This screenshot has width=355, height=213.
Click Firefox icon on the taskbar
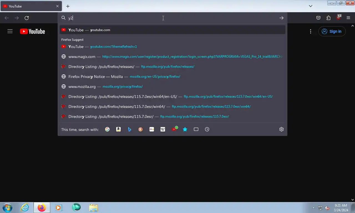click(x=42, y=207)
